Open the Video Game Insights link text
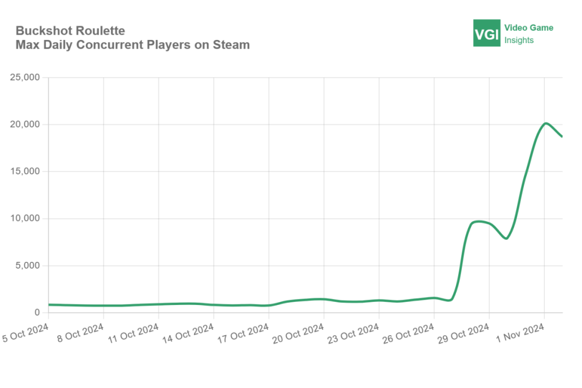The image size is (582, 388). coord(529,34)
